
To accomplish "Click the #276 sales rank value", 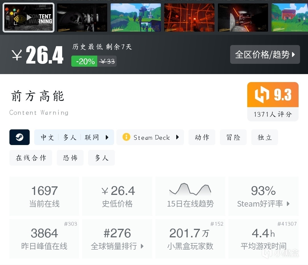I will pyautogui.click(x=117, y=233).
